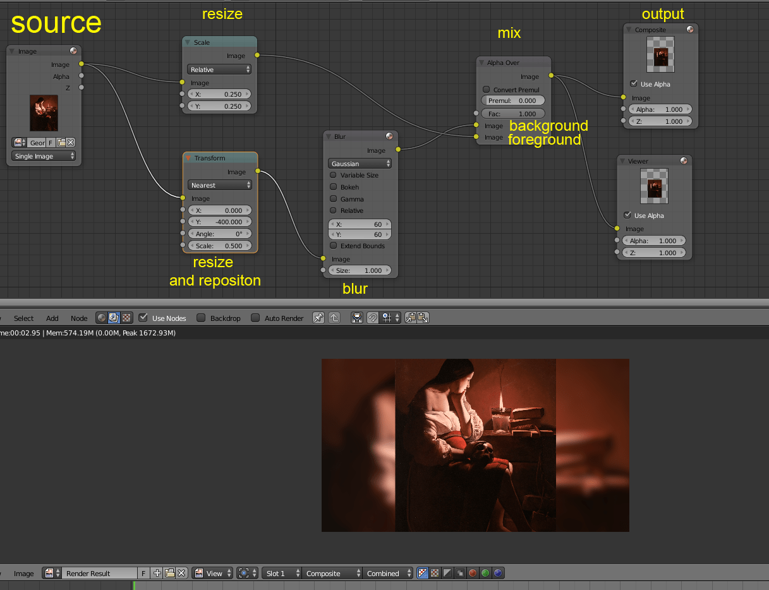Click the copy nodes to clipboard icon
769x590 pixels.
[x=411, y=318]
